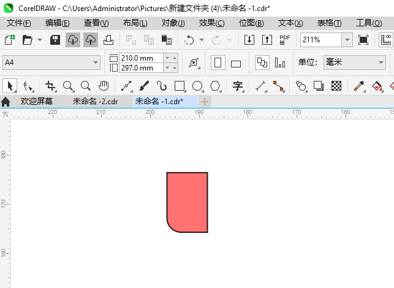Open the 文件(F) menu

[18, 23]
